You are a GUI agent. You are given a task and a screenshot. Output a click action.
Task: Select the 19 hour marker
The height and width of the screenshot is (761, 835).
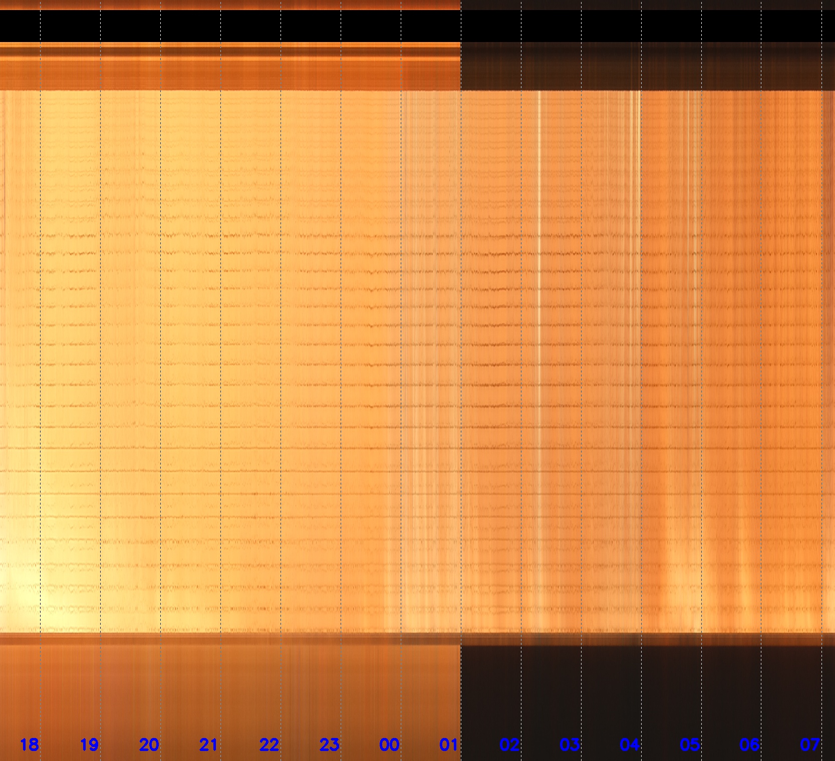[x=89, y=745]
